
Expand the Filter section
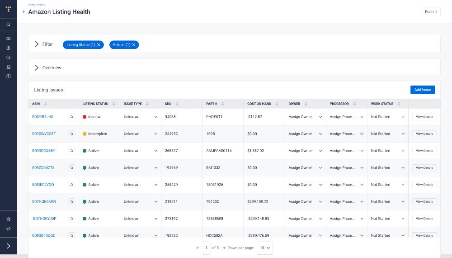point(37,44)
